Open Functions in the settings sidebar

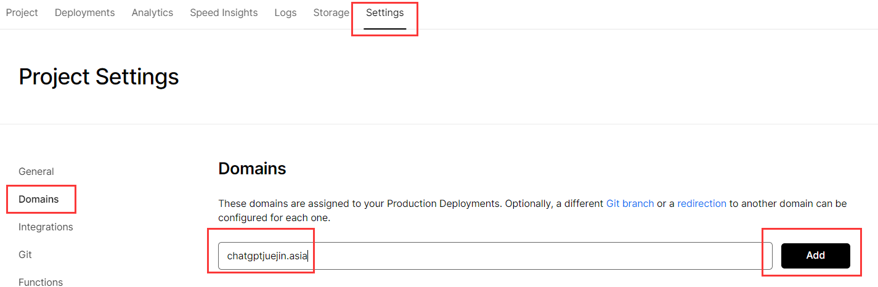tap(41, 282)
